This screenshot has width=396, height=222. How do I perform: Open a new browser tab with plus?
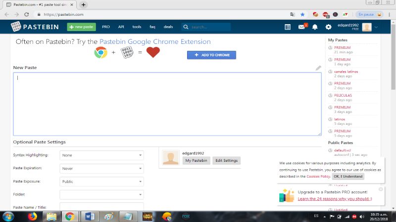(x=83, y=4)
